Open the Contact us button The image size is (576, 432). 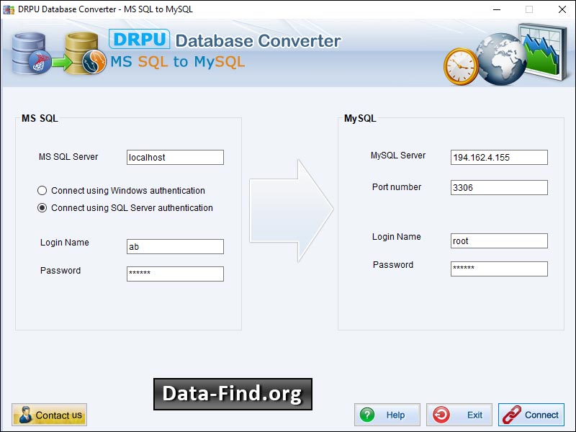[49, 415]
